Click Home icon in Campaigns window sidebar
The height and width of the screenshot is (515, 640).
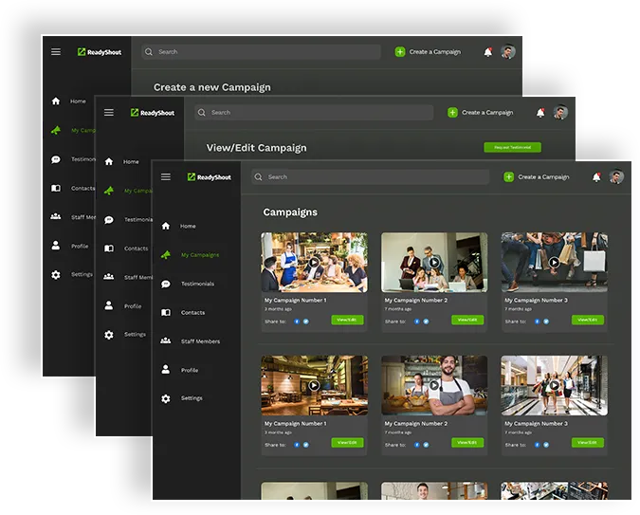coord(166,226)
